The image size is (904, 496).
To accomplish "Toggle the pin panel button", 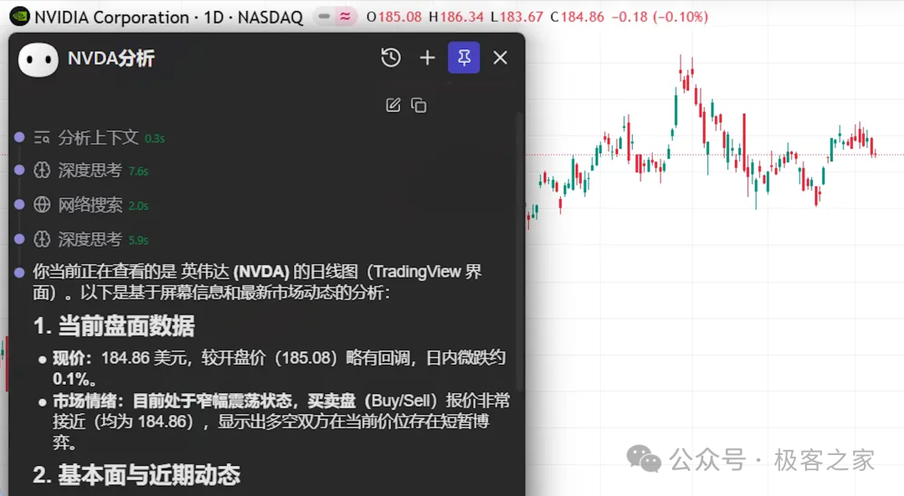I will (x=464, y=58).
